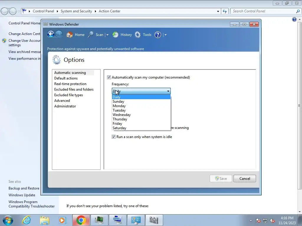The height and width of the screenshot is (226, 302).
Task: Open the Windows Start menu
Action: point(8,220)
